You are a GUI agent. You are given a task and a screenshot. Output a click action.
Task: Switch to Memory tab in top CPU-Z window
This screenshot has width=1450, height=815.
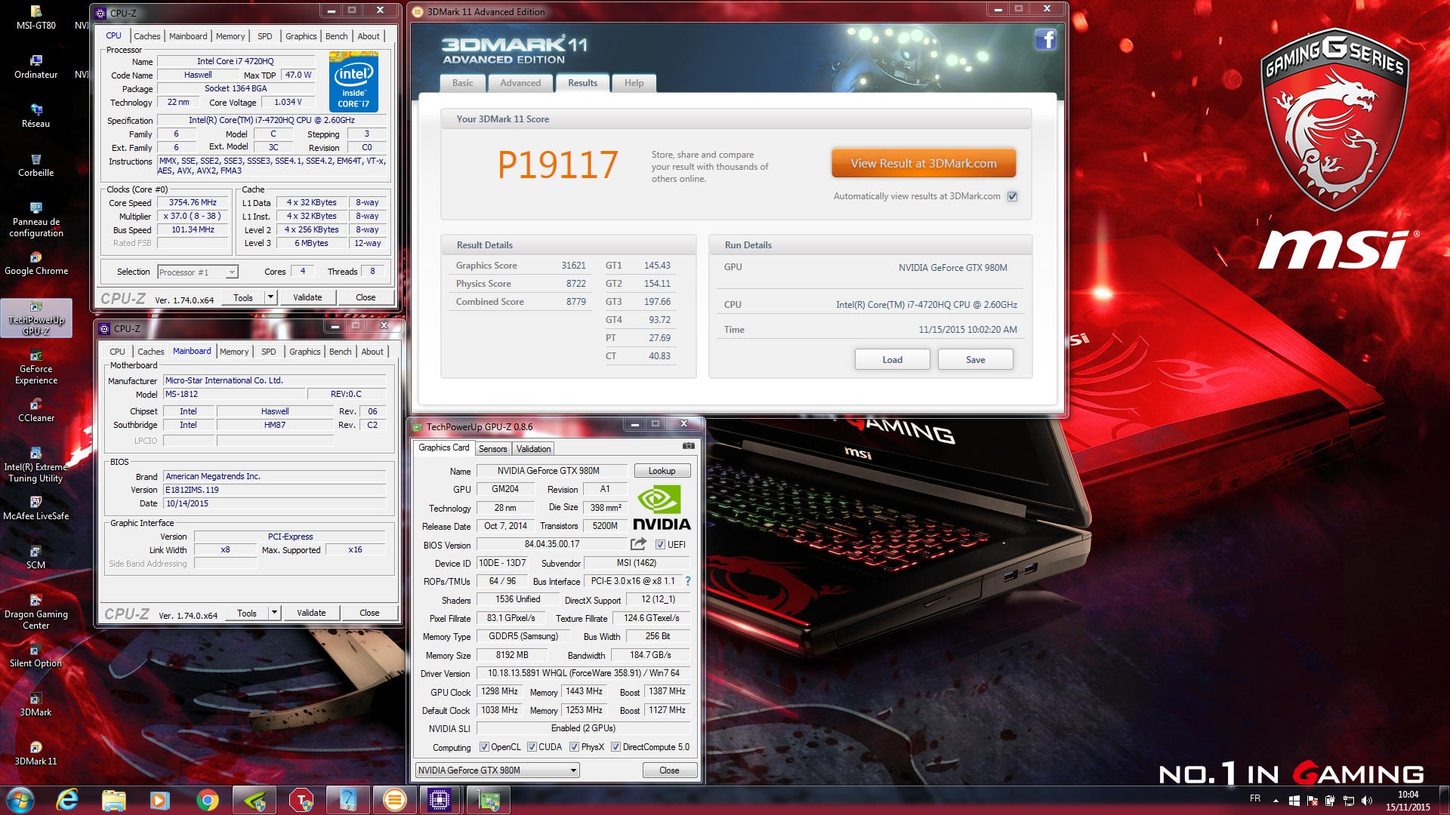230,36
